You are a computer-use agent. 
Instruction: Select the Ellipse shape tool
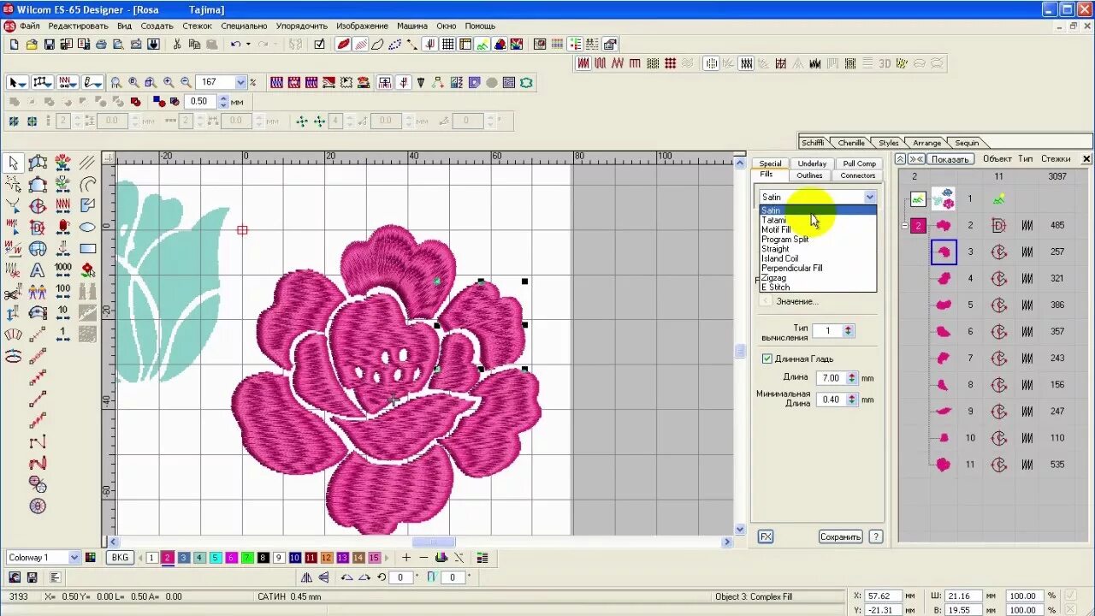tap(87, 228)
